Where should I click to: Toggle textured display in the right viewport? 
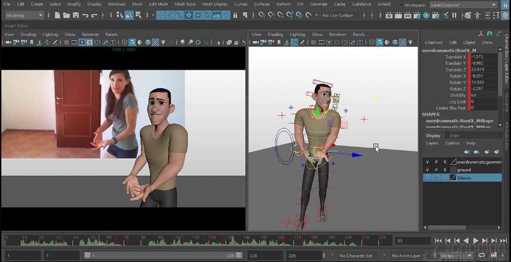coord(403,42)
